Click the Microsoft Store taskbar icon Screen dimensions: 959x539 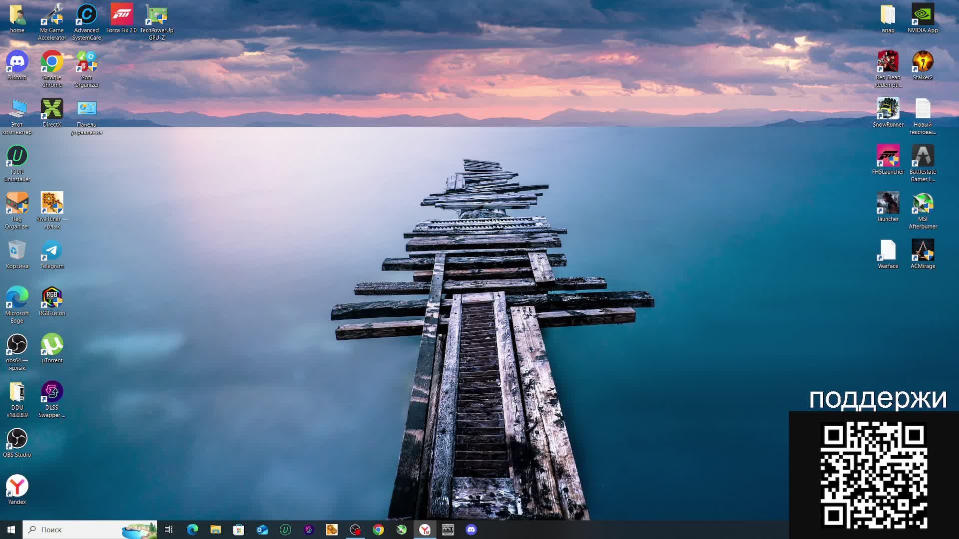(239, 530)
